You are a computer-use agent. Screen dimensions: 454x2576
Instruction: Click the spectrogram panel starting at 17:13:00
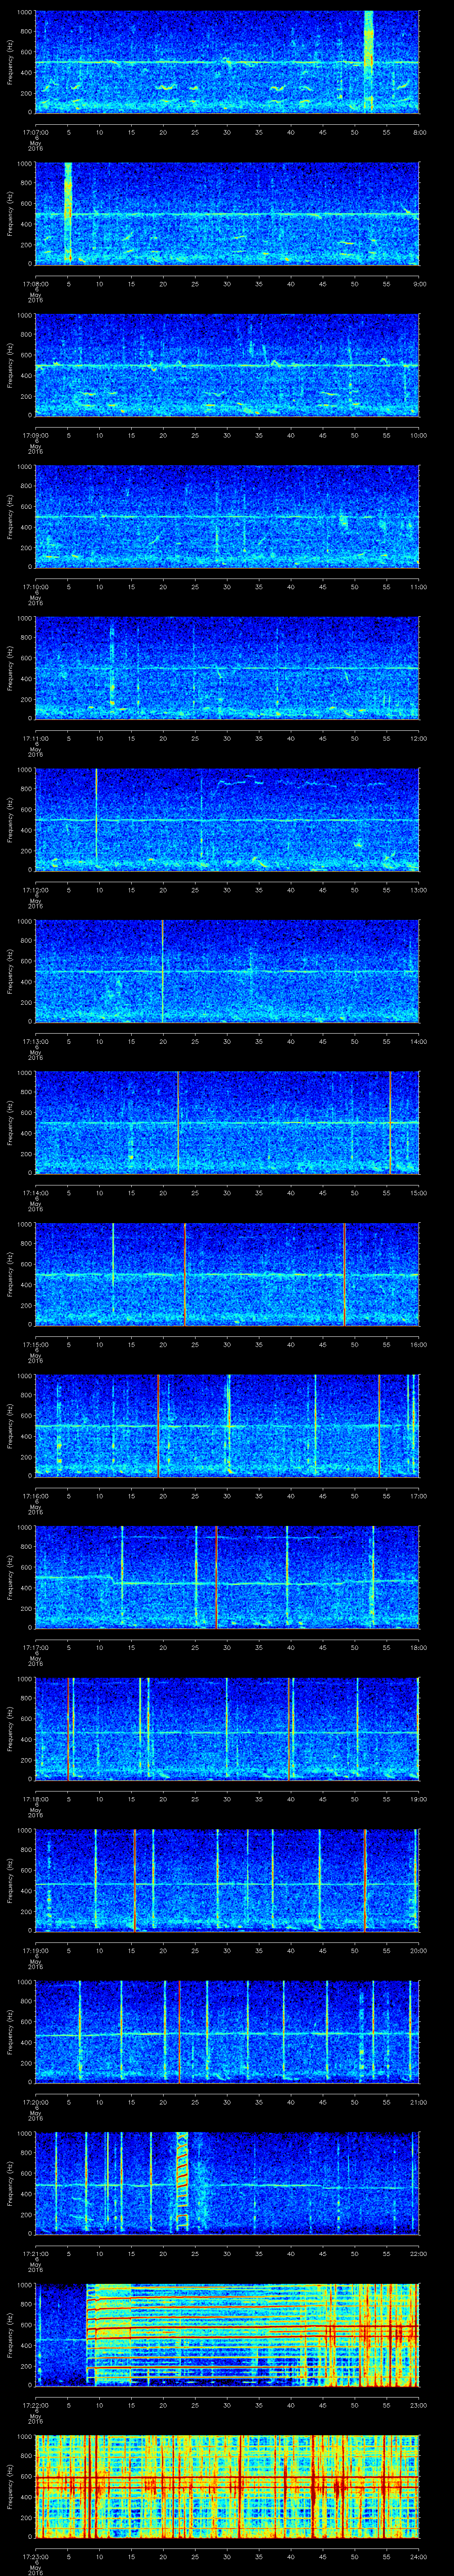coord(227,971)
